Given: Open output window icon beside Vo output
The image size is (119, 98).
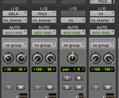Looking at the screenshot, I should point(84,20).
